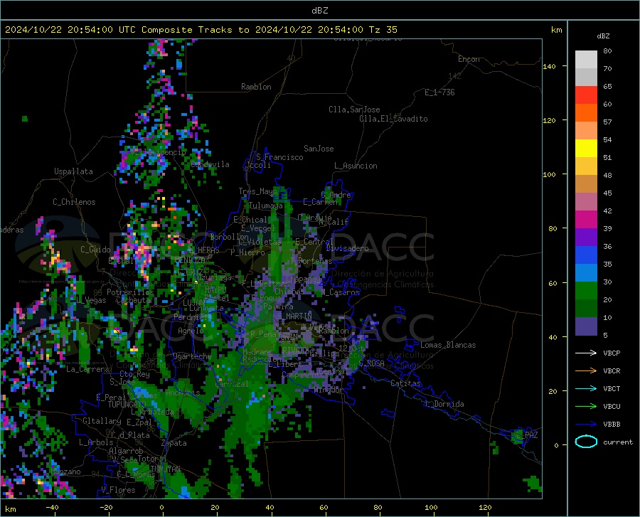The width and height of the screenshot is (640, 517).
Task: Click the 'V_Flores' map label
Action: [118, 490]
